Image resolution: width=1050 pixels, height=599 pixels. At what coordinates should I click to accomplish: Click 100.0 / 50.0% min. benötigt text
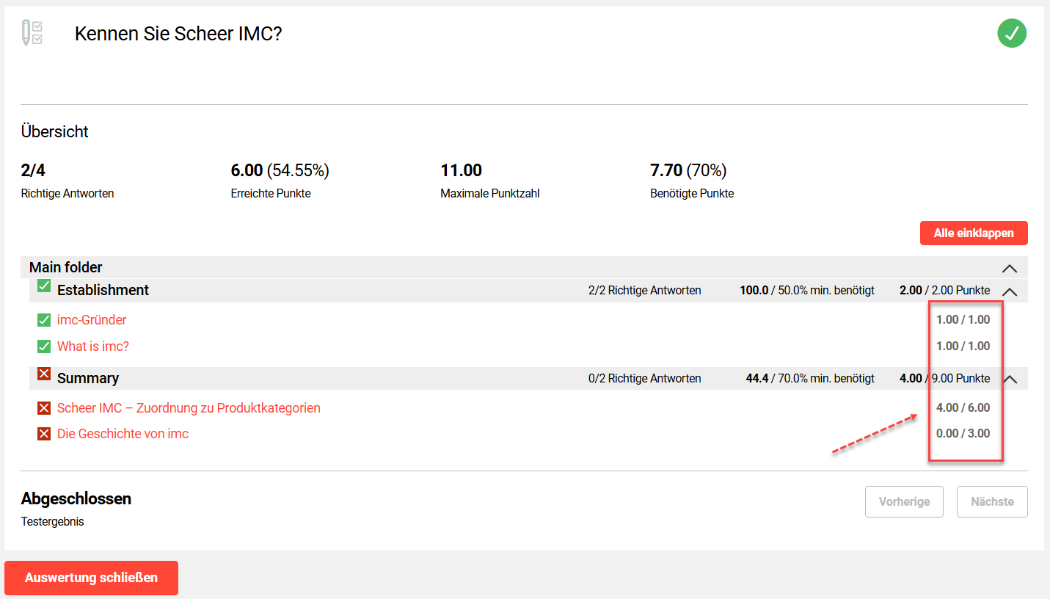[x=807, y=291]
